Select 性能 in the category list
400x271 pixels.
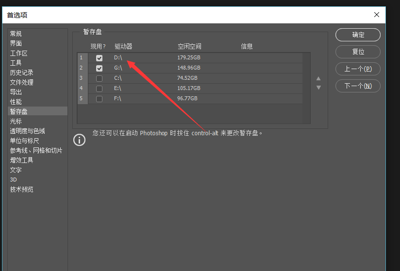click(16, 102)
